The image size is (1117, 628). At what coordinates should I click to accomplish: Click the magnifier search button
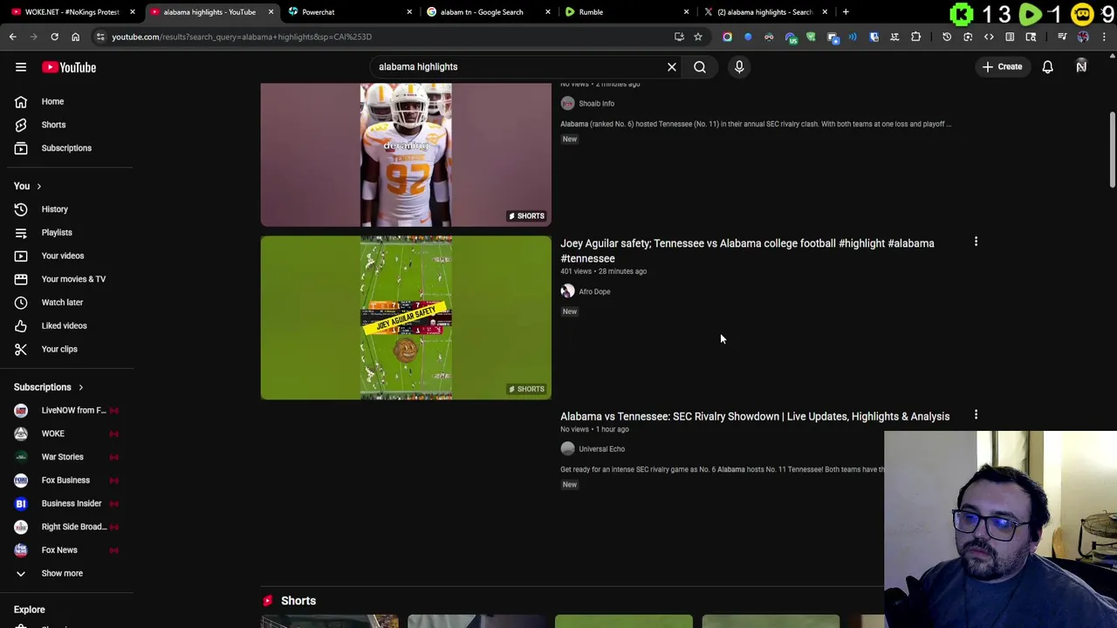pos(700,66)
